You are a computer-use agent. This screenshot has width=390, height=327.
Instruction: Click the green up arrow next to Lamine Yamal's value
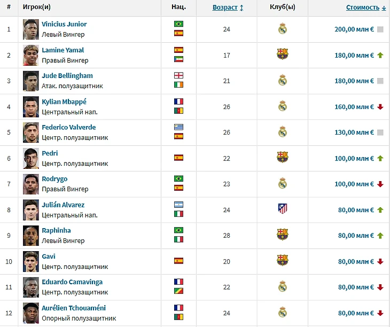(x=380, y=54)
